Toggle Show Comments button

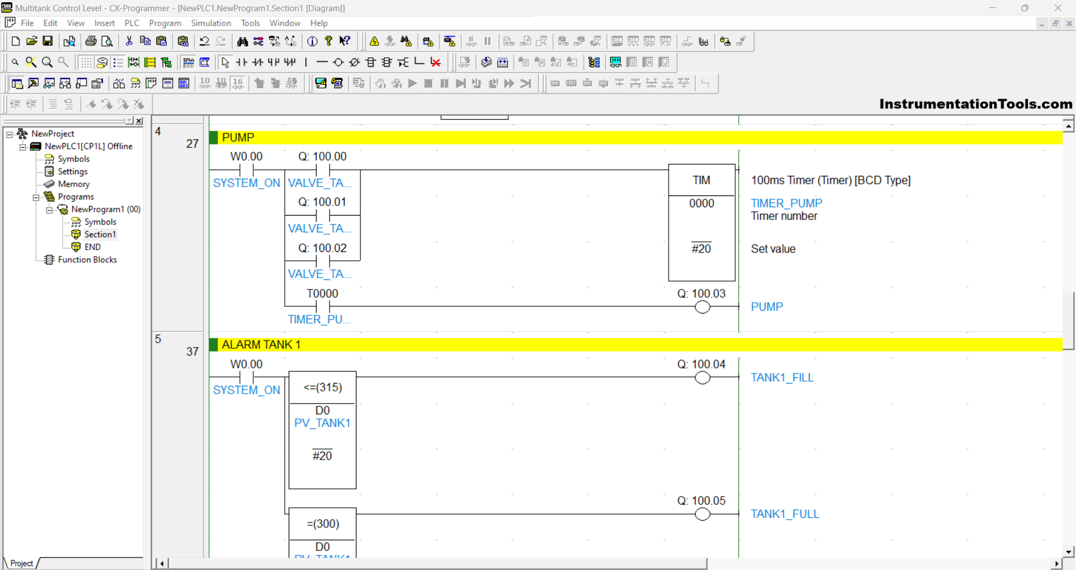pos(102,62)
